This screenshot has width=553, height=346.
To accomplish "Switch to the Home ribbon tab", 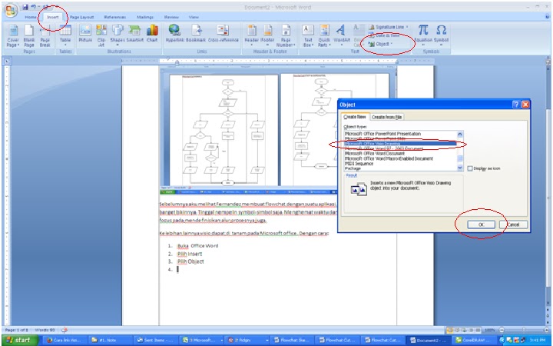I will pos(31,17).
